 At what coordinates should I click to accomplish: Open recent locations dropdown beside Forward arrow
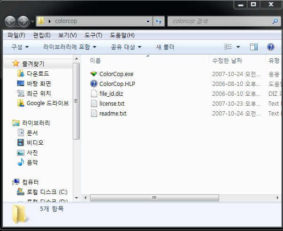tap(32, 22)
